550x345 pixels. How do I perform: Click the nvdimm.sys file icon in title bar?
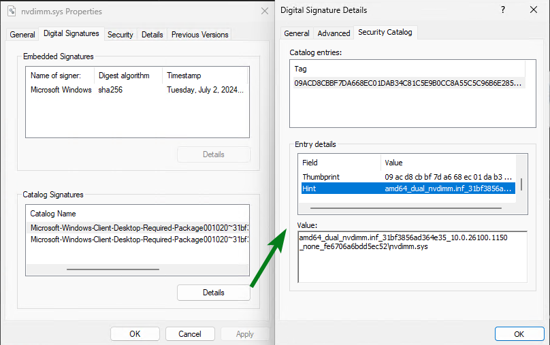[11, 11]
